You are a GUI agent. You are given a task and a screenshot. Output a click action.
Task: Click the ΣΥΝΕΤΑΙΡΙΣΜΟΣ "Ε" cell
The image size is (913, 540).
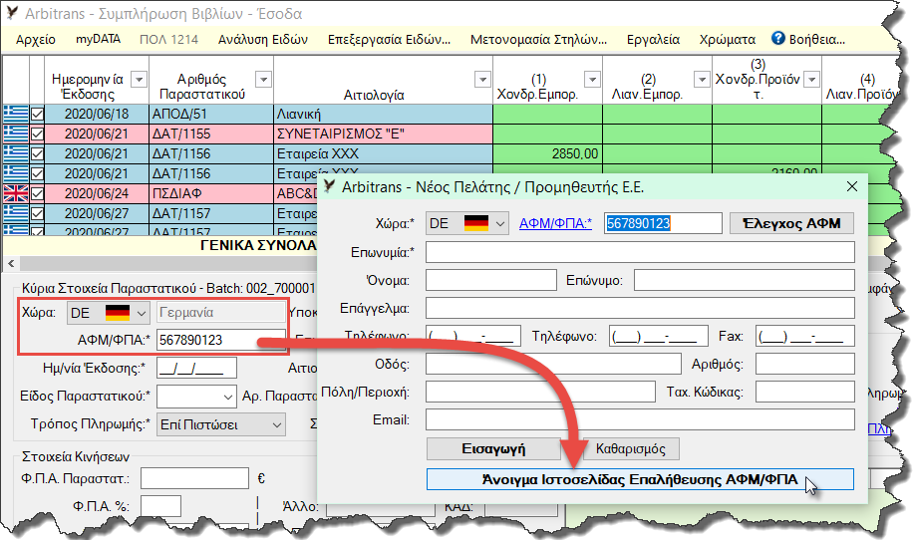point(383,134)
